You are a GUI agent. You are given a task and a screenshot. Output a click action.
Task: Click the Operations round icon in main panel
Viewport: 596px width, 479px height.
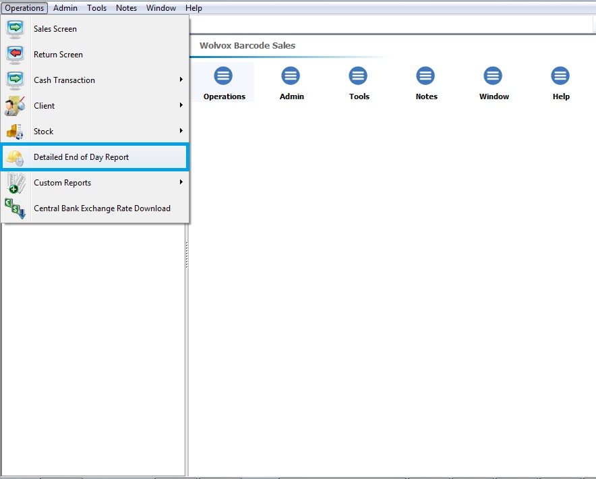point(223,76)
